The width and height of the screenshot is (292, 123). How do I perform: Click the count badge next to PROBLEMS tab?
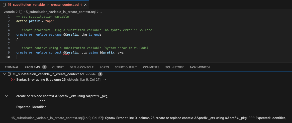click(x=44, y=67)
